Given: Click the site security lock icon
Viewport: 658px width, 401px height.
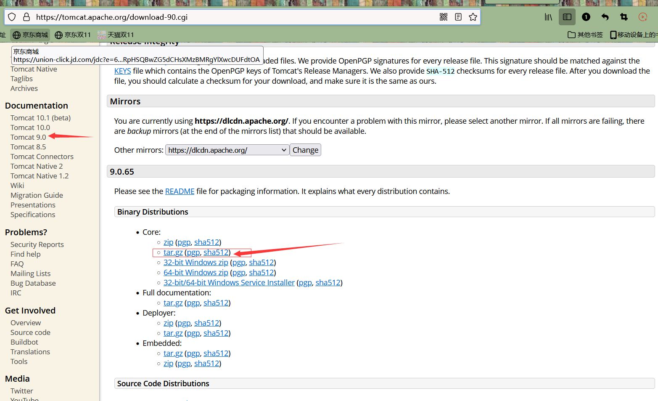Looking at the screenshot, I should pos(26,17).
